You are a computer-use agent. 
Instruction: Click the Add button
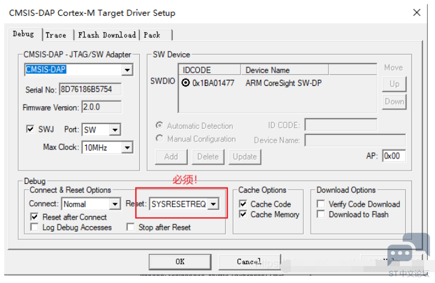tap(171, 157)
